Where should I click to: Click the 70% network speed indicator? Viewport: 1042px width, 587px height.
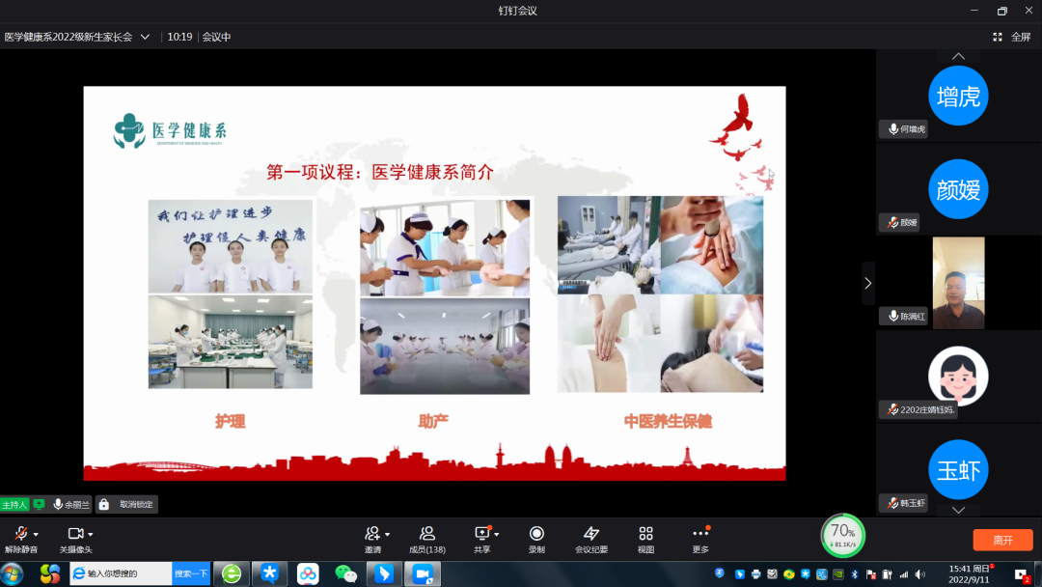(x=842, y=535)
